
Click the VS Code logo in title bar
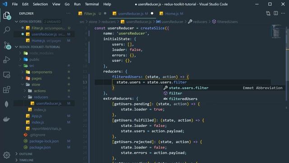point(5,4)
